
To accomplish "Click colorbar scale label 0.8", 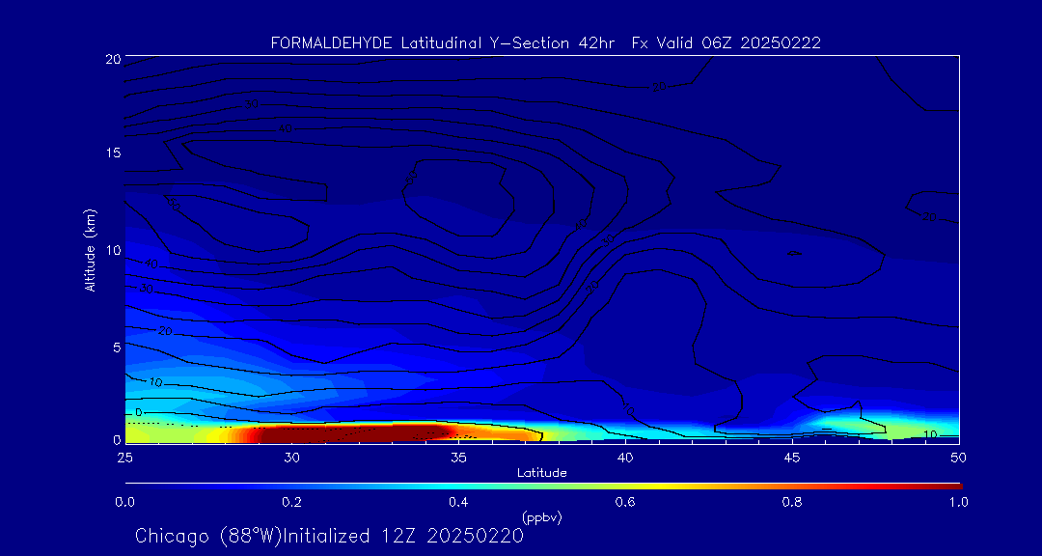I will tap(792, 502).
